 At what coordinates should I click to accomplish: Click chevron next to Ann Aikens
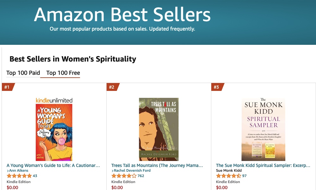tap(8, 171)
